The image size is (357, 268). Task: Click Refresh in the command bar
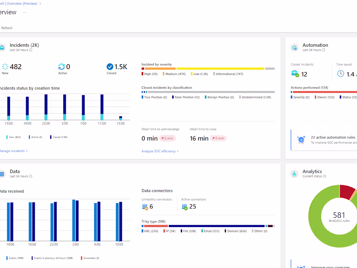(x=7, y=28)
